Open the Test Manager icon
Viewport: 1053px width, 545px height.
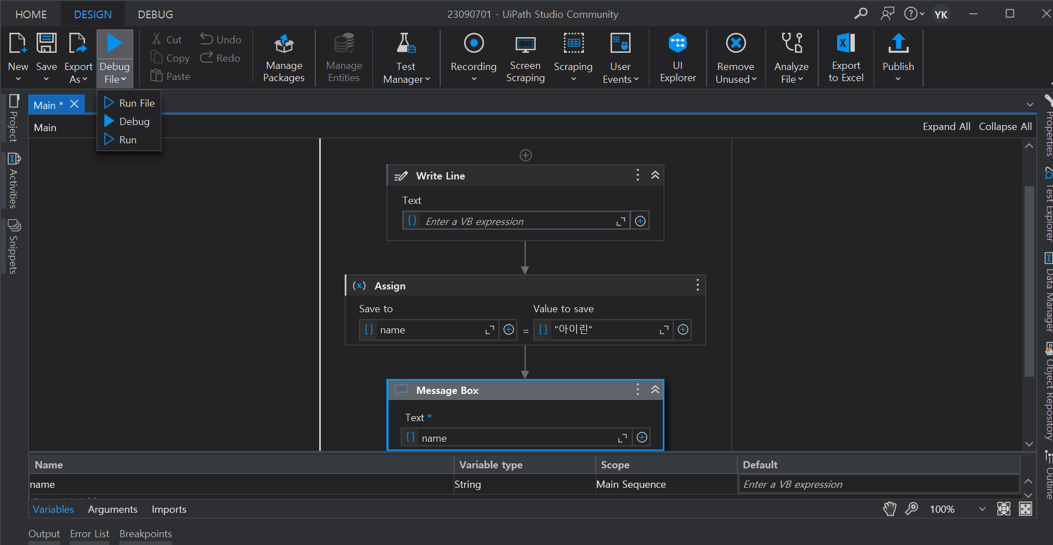(406, 43)
